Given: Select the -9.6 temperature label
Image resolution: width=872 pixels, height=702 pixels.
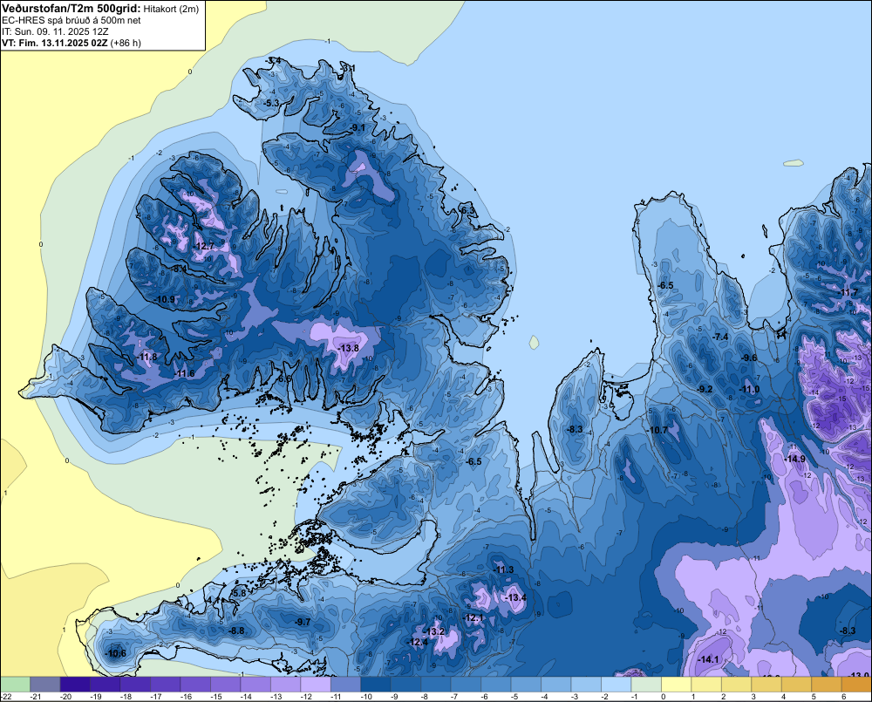Looking at the screenshot, I should pos(750,358).
